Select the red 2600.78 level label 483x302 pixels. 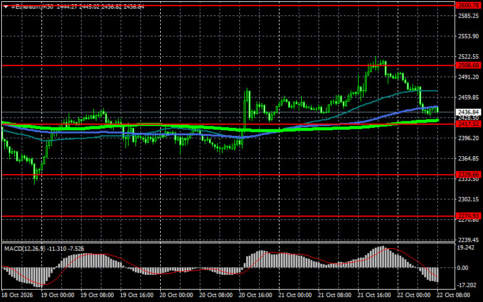click(x=468, y=5)
